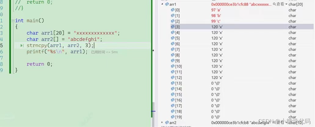Click the cube icon for element [3]

172,27
